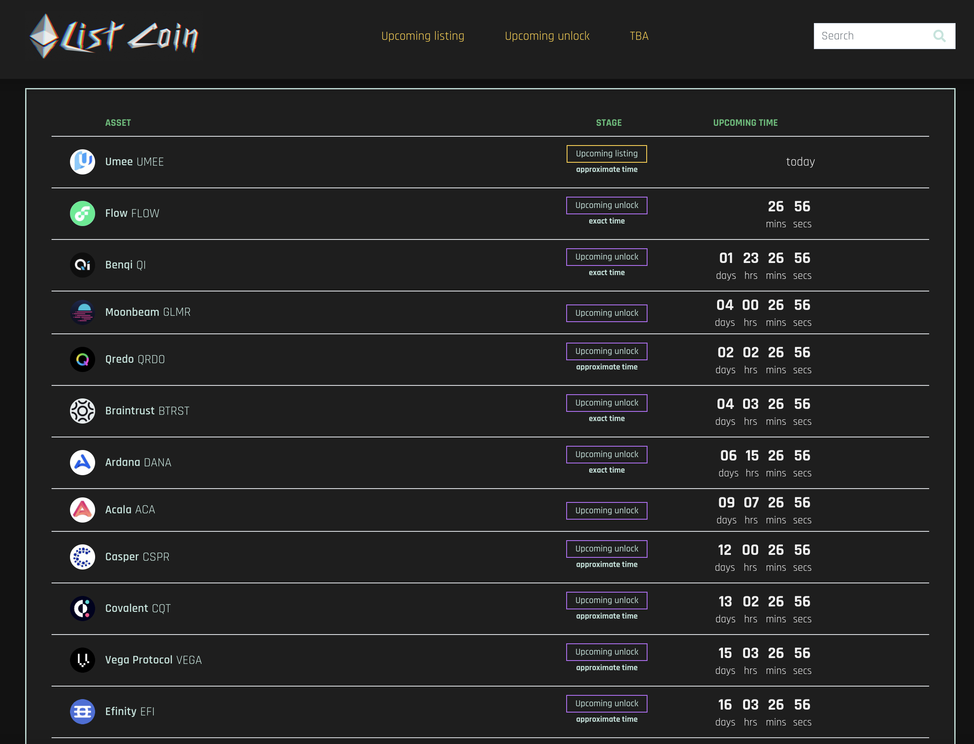Open the TBA section
This screenshot has height=744, width=974.
(x=639, y=36)
